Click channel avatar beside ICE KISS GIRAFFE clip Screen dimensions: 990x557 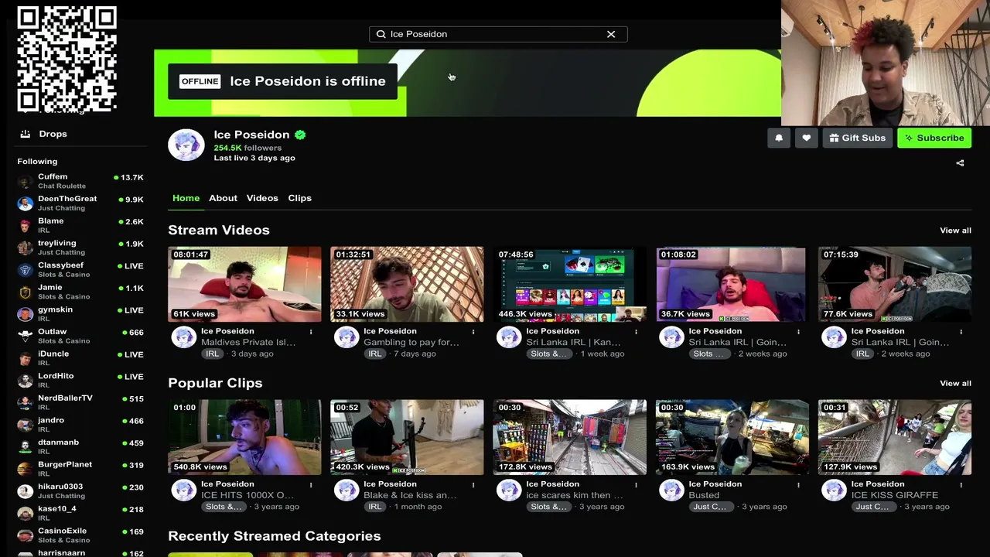coord(833,490)
